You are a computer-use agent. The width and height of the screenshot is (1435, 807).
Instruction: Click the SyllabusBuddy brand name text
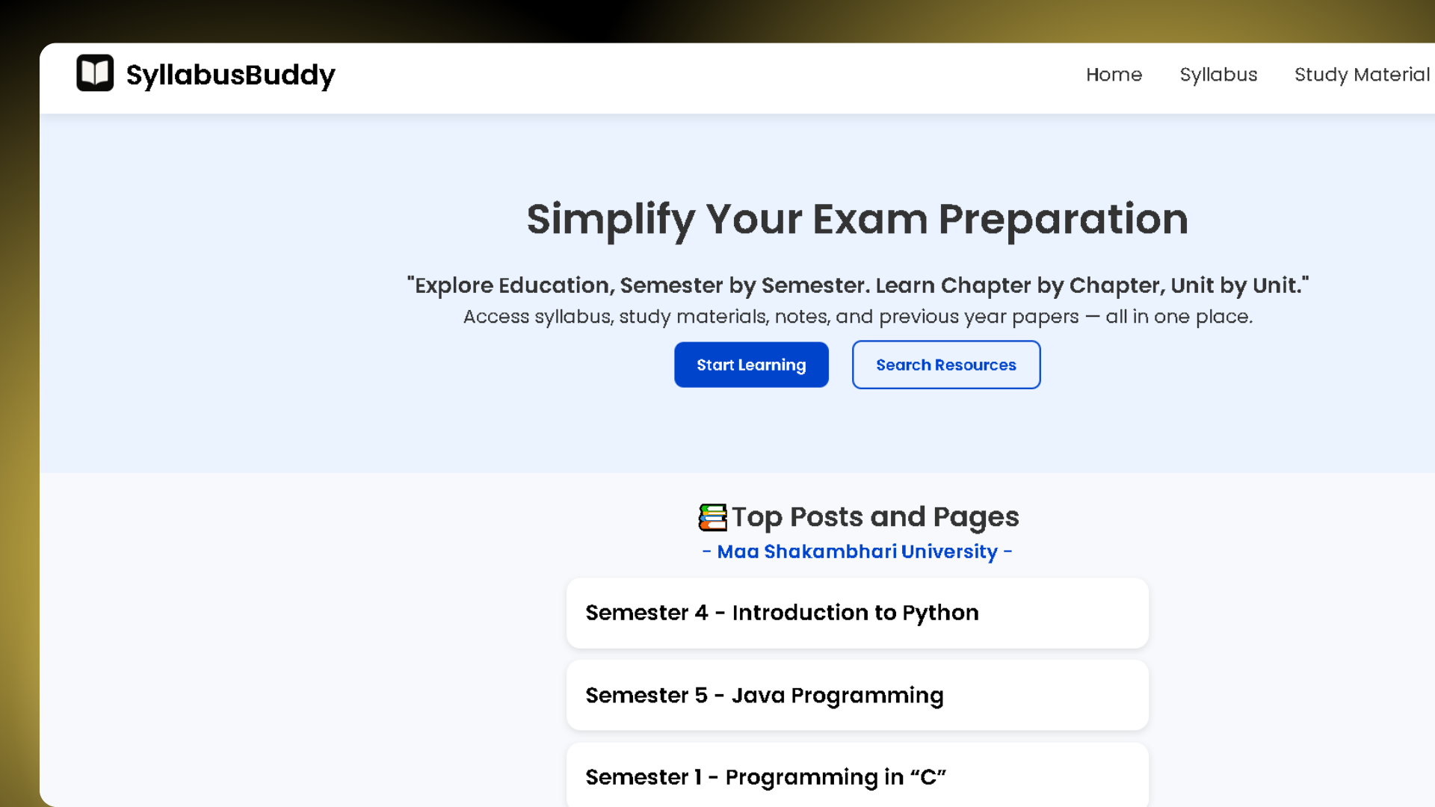pos(230,75)
